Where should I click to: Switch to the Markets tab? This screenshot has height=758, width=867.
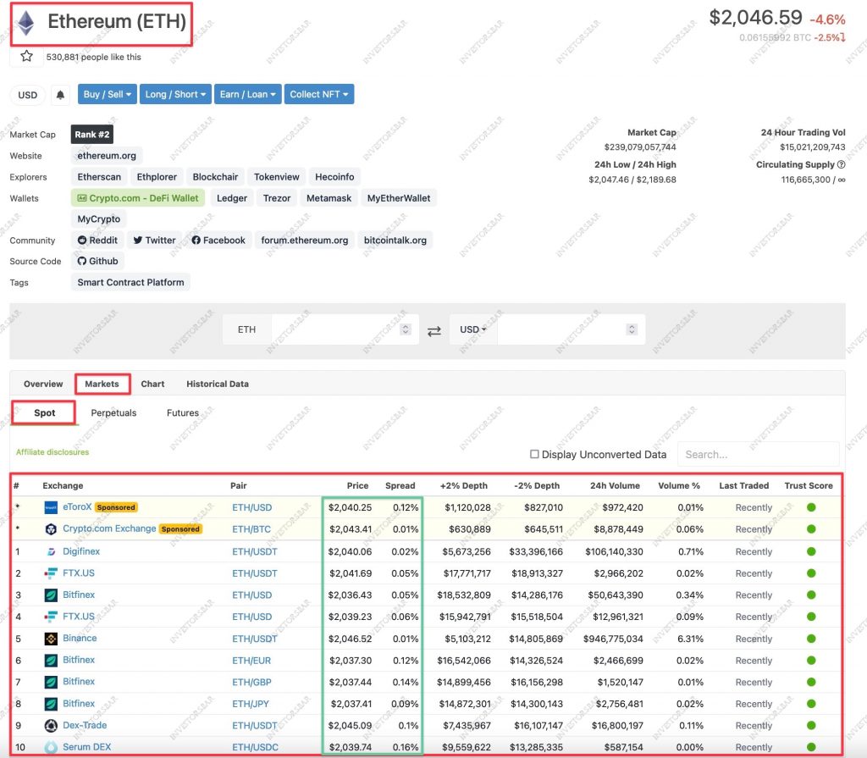(x=102, y=384)
